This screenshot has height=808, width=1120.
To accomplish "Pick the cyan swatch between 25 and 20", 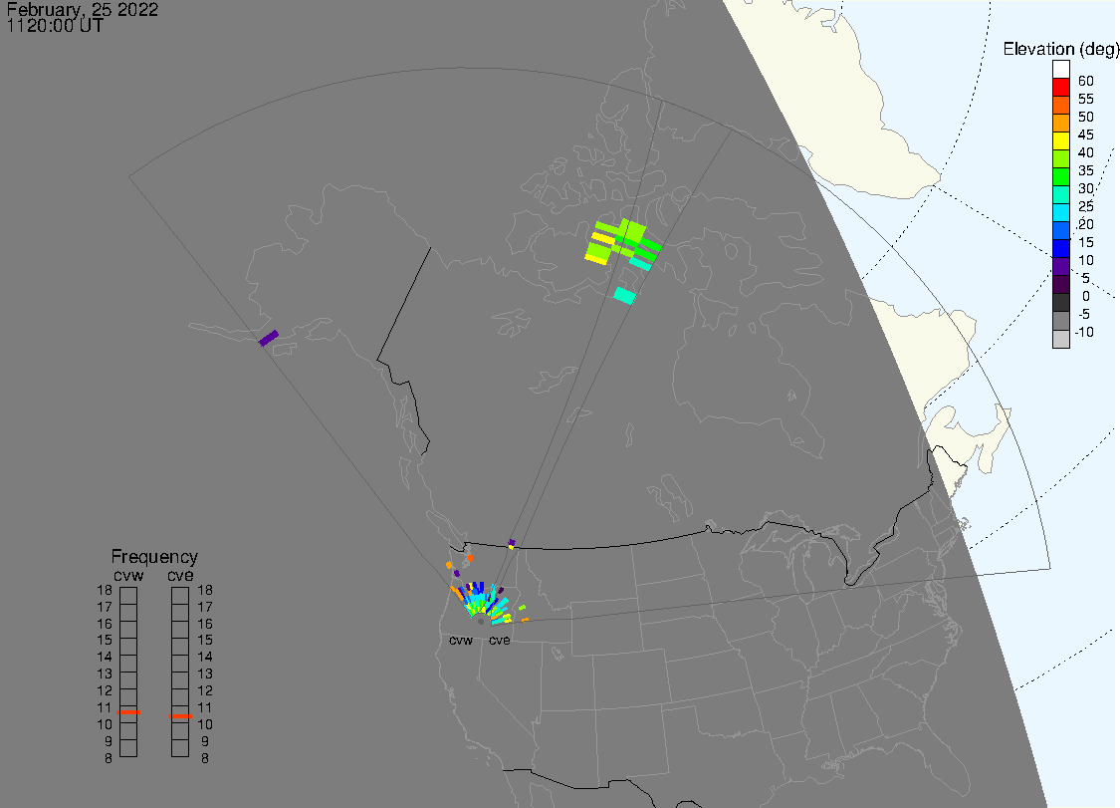I will 1060,212.
